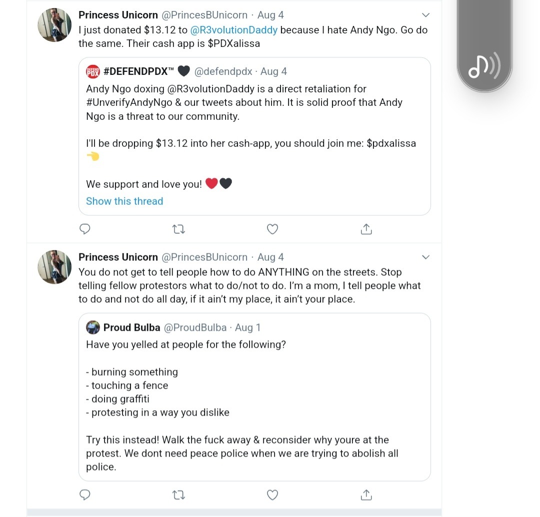This screenshot has width=540, height=517.
Task: Share the first tweet via share icon
Action: click(366, 229)
